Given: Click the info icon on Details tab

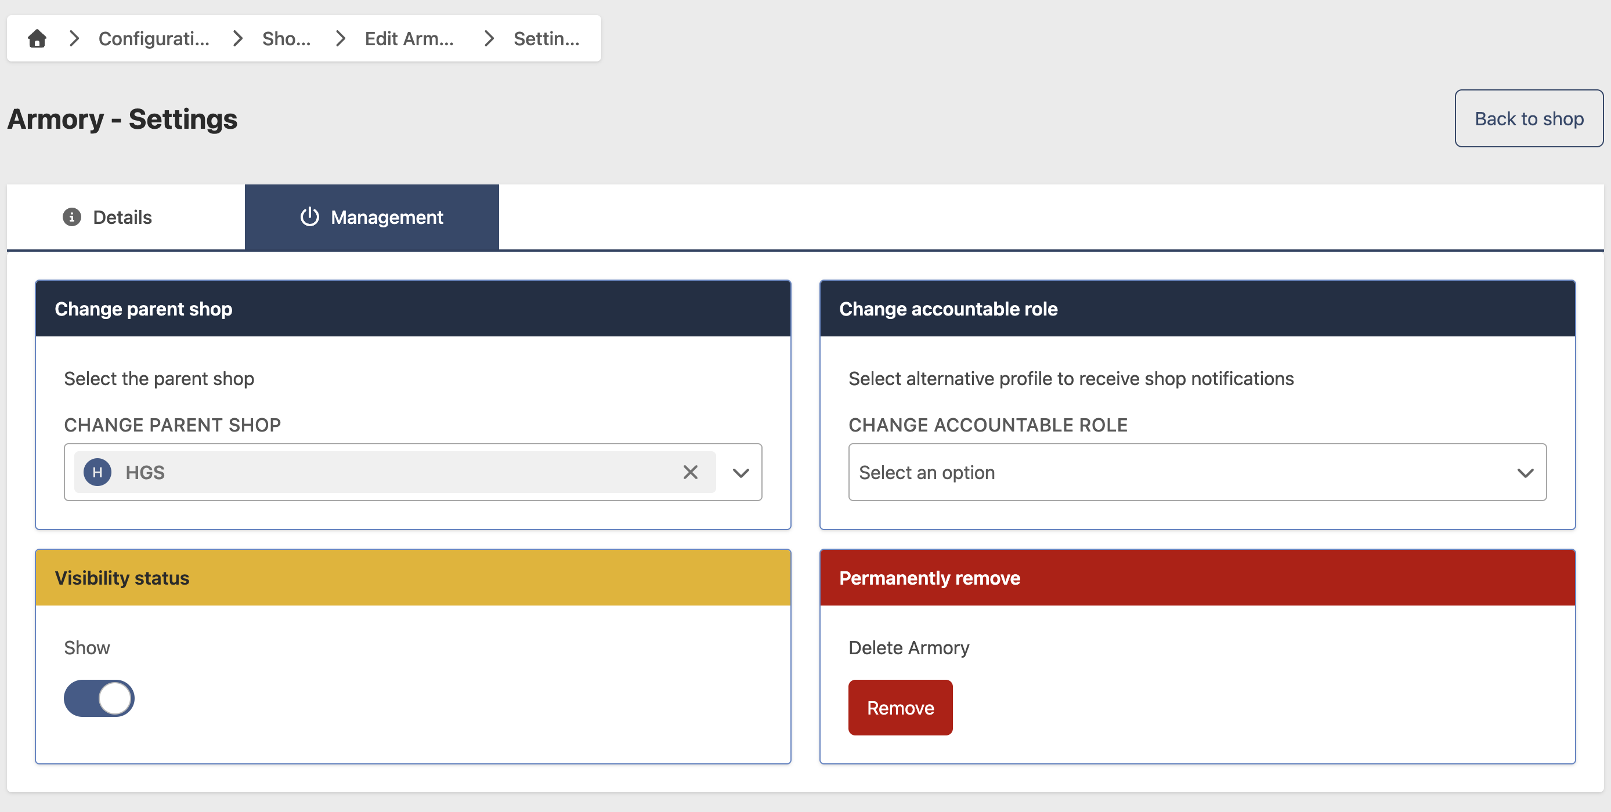Looking at the screenshot, I should pyautogui.click(x=72, y=217).
